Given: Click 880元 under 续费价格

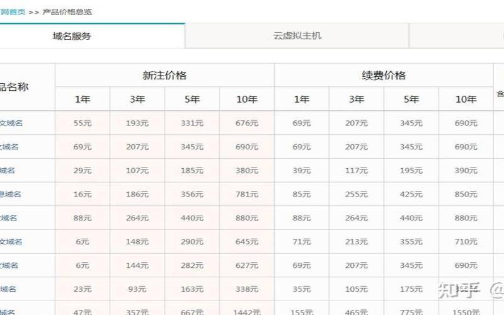Looking at the screenshot, I should (x=466, y=218).
